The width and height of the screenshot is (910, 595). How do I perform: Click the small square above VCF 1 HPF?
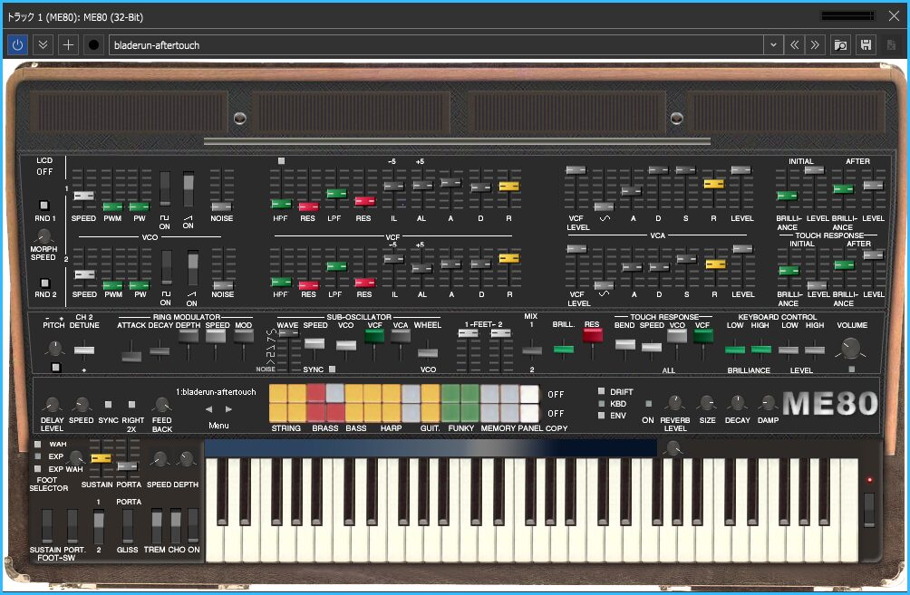click(281, 160)
